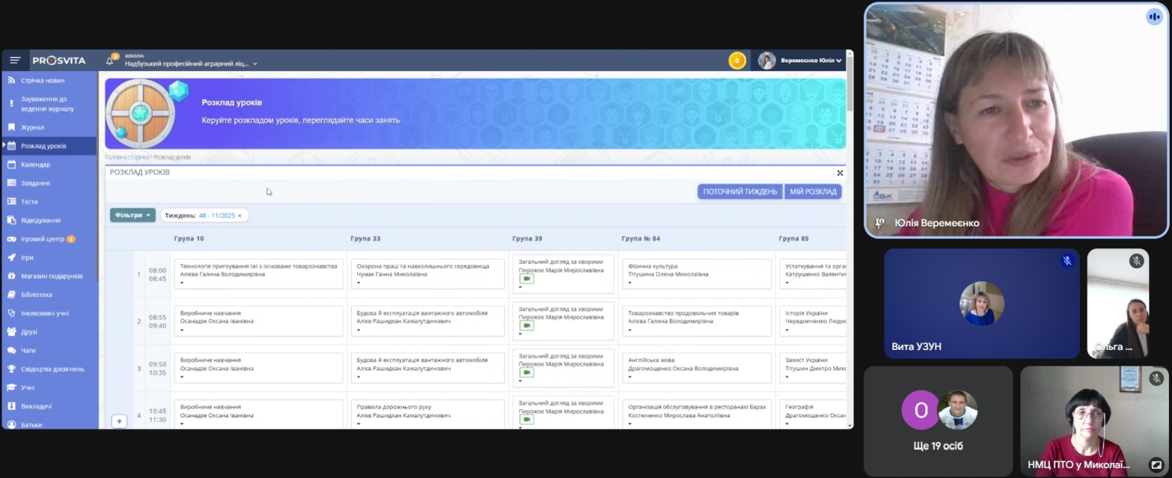Click the gold coin balance icon
Viewport: 1172px width, 478px height.
(x=737, y=61)
